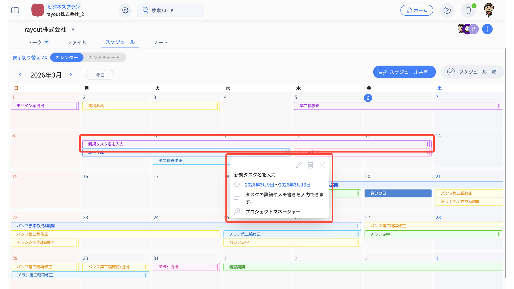The height and width of the screenshot is (289, 514).
Task: Click the pencil edit icon in task popup
Action: [x=299, y=165]
